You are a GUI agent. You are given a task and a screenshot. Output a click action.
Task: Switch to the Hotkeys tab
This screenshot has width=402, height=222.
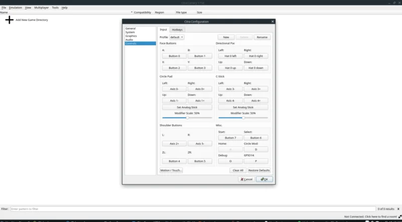[x=177, y=30]
